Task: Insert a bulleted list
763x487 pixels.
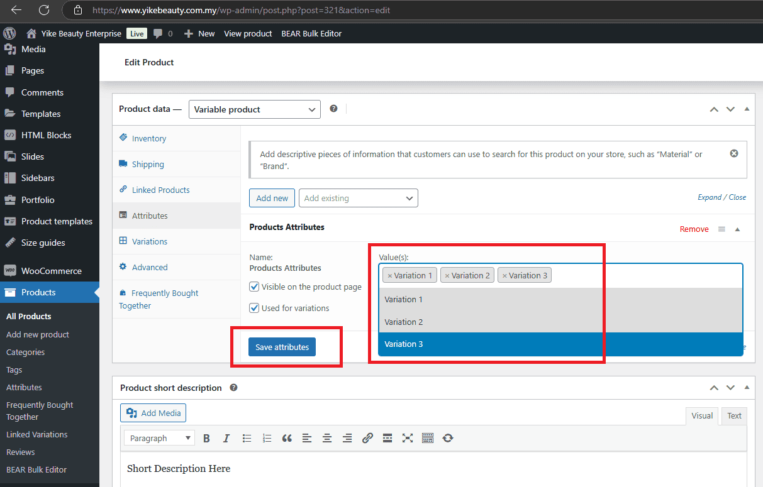Action: click(x=247, y=439)
